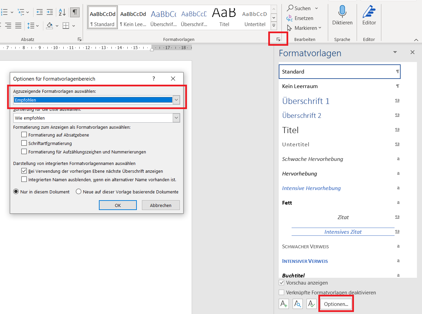422x314 pixels.
Task: Sort text with the A-Z icon
Action: point(62,12)
